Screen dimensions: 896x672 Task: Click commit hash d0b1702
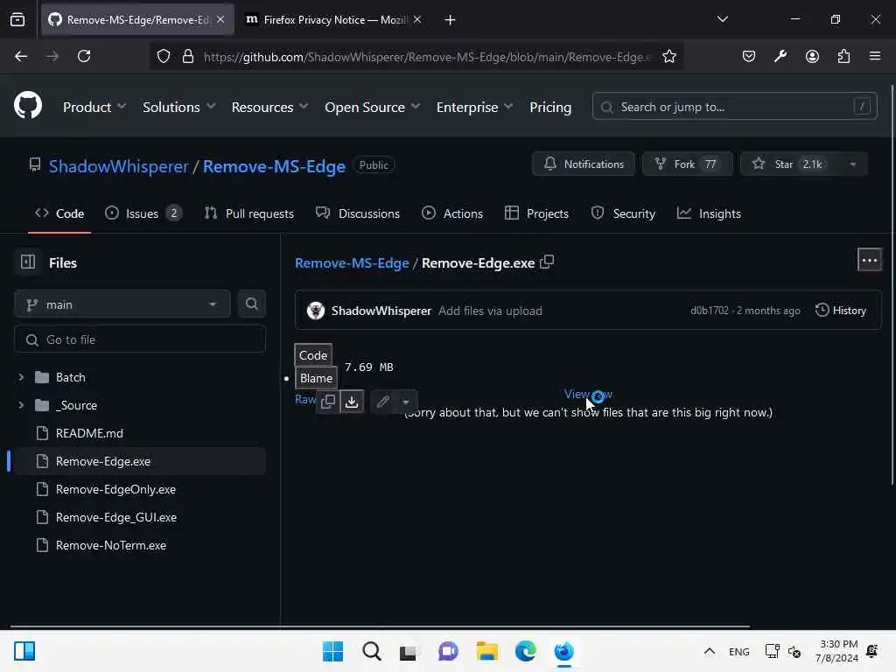(x=709, y=311)
